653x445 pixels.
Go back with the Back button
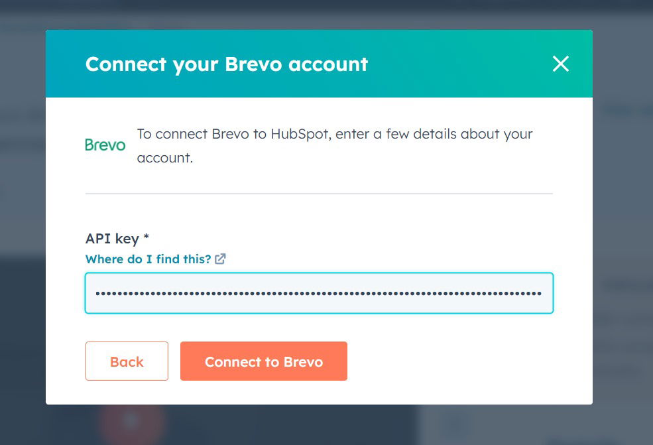[x=127, y=361]
